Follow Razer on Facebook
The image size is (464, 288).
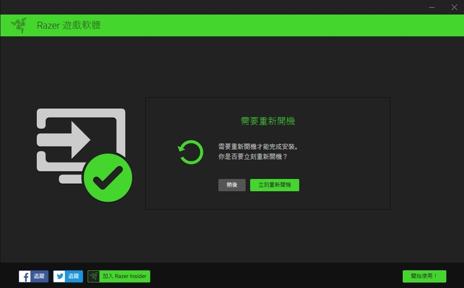pos(33,277)
